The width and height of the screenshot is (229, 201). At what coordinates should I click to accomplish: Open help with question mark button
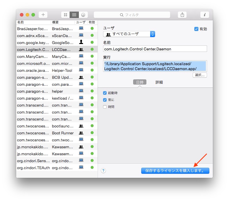103,171
